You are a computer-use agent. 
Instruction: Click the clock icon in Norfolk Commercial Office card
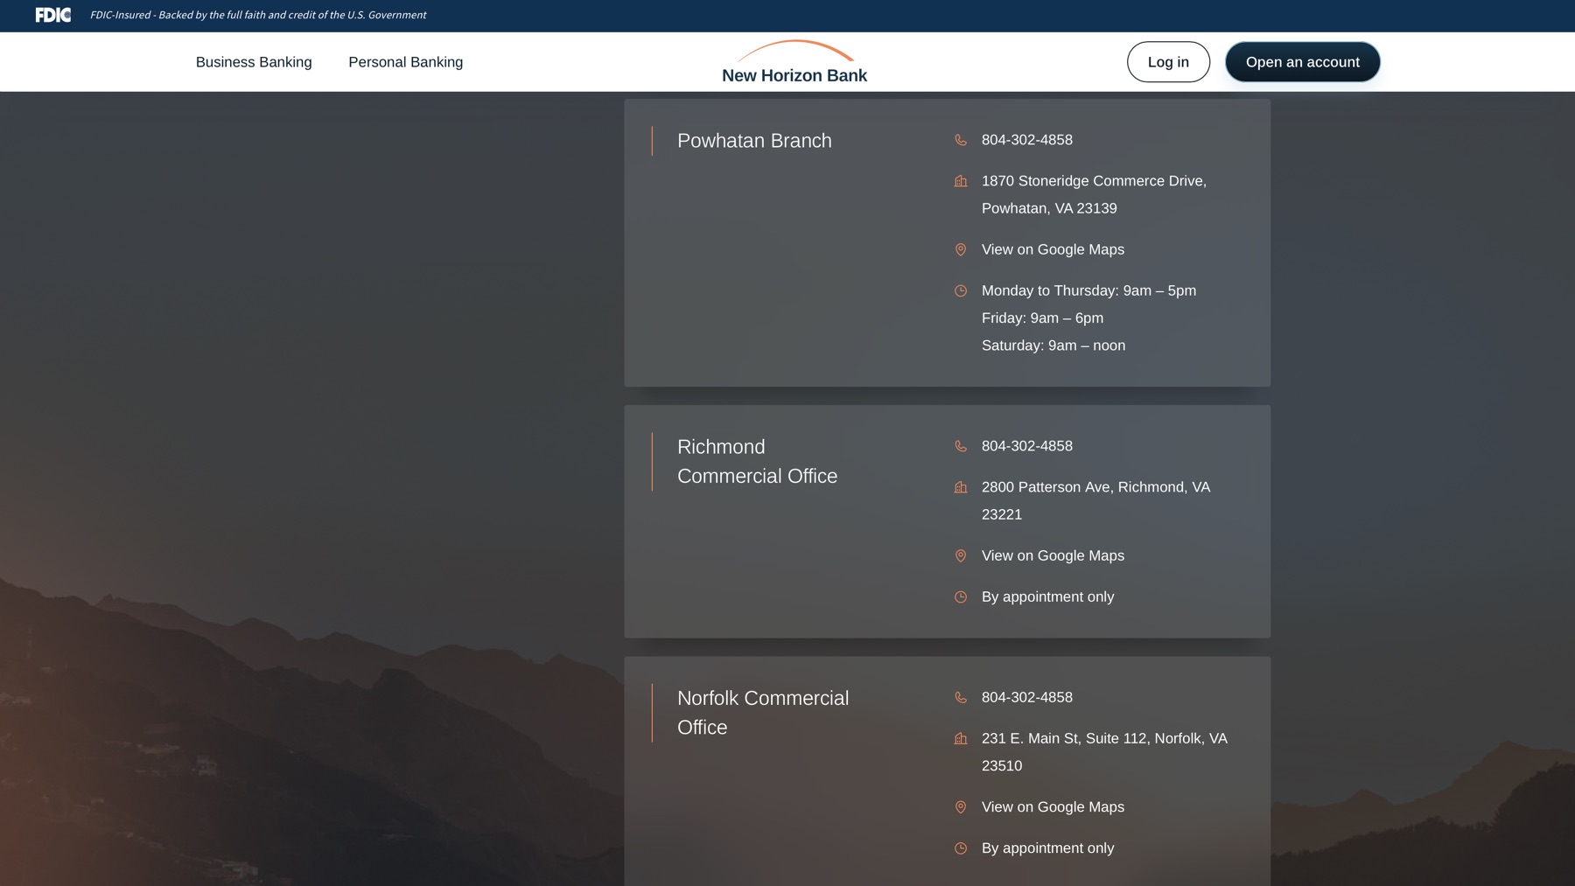pos(961,848)
